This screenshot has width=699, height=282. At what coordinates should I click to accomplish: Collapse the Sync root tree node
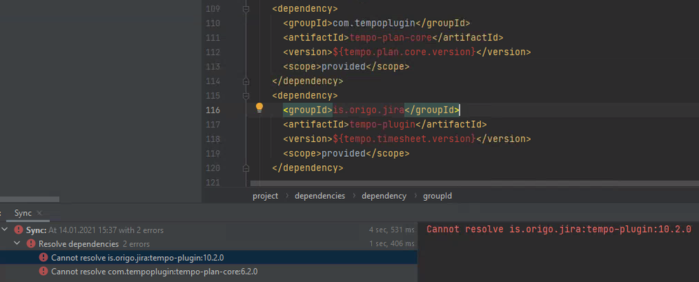pos(5,230)
